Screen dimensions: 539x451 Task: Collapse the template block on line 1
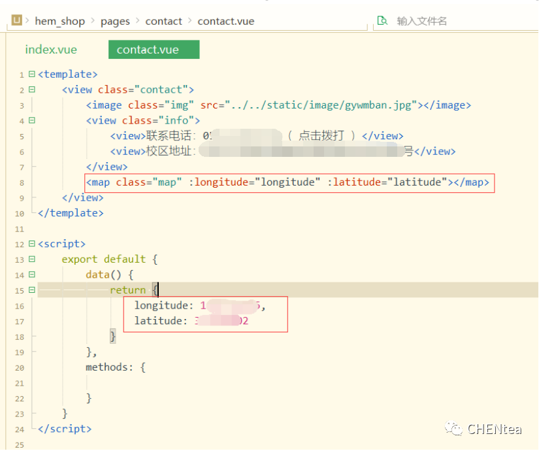(32, 74)
